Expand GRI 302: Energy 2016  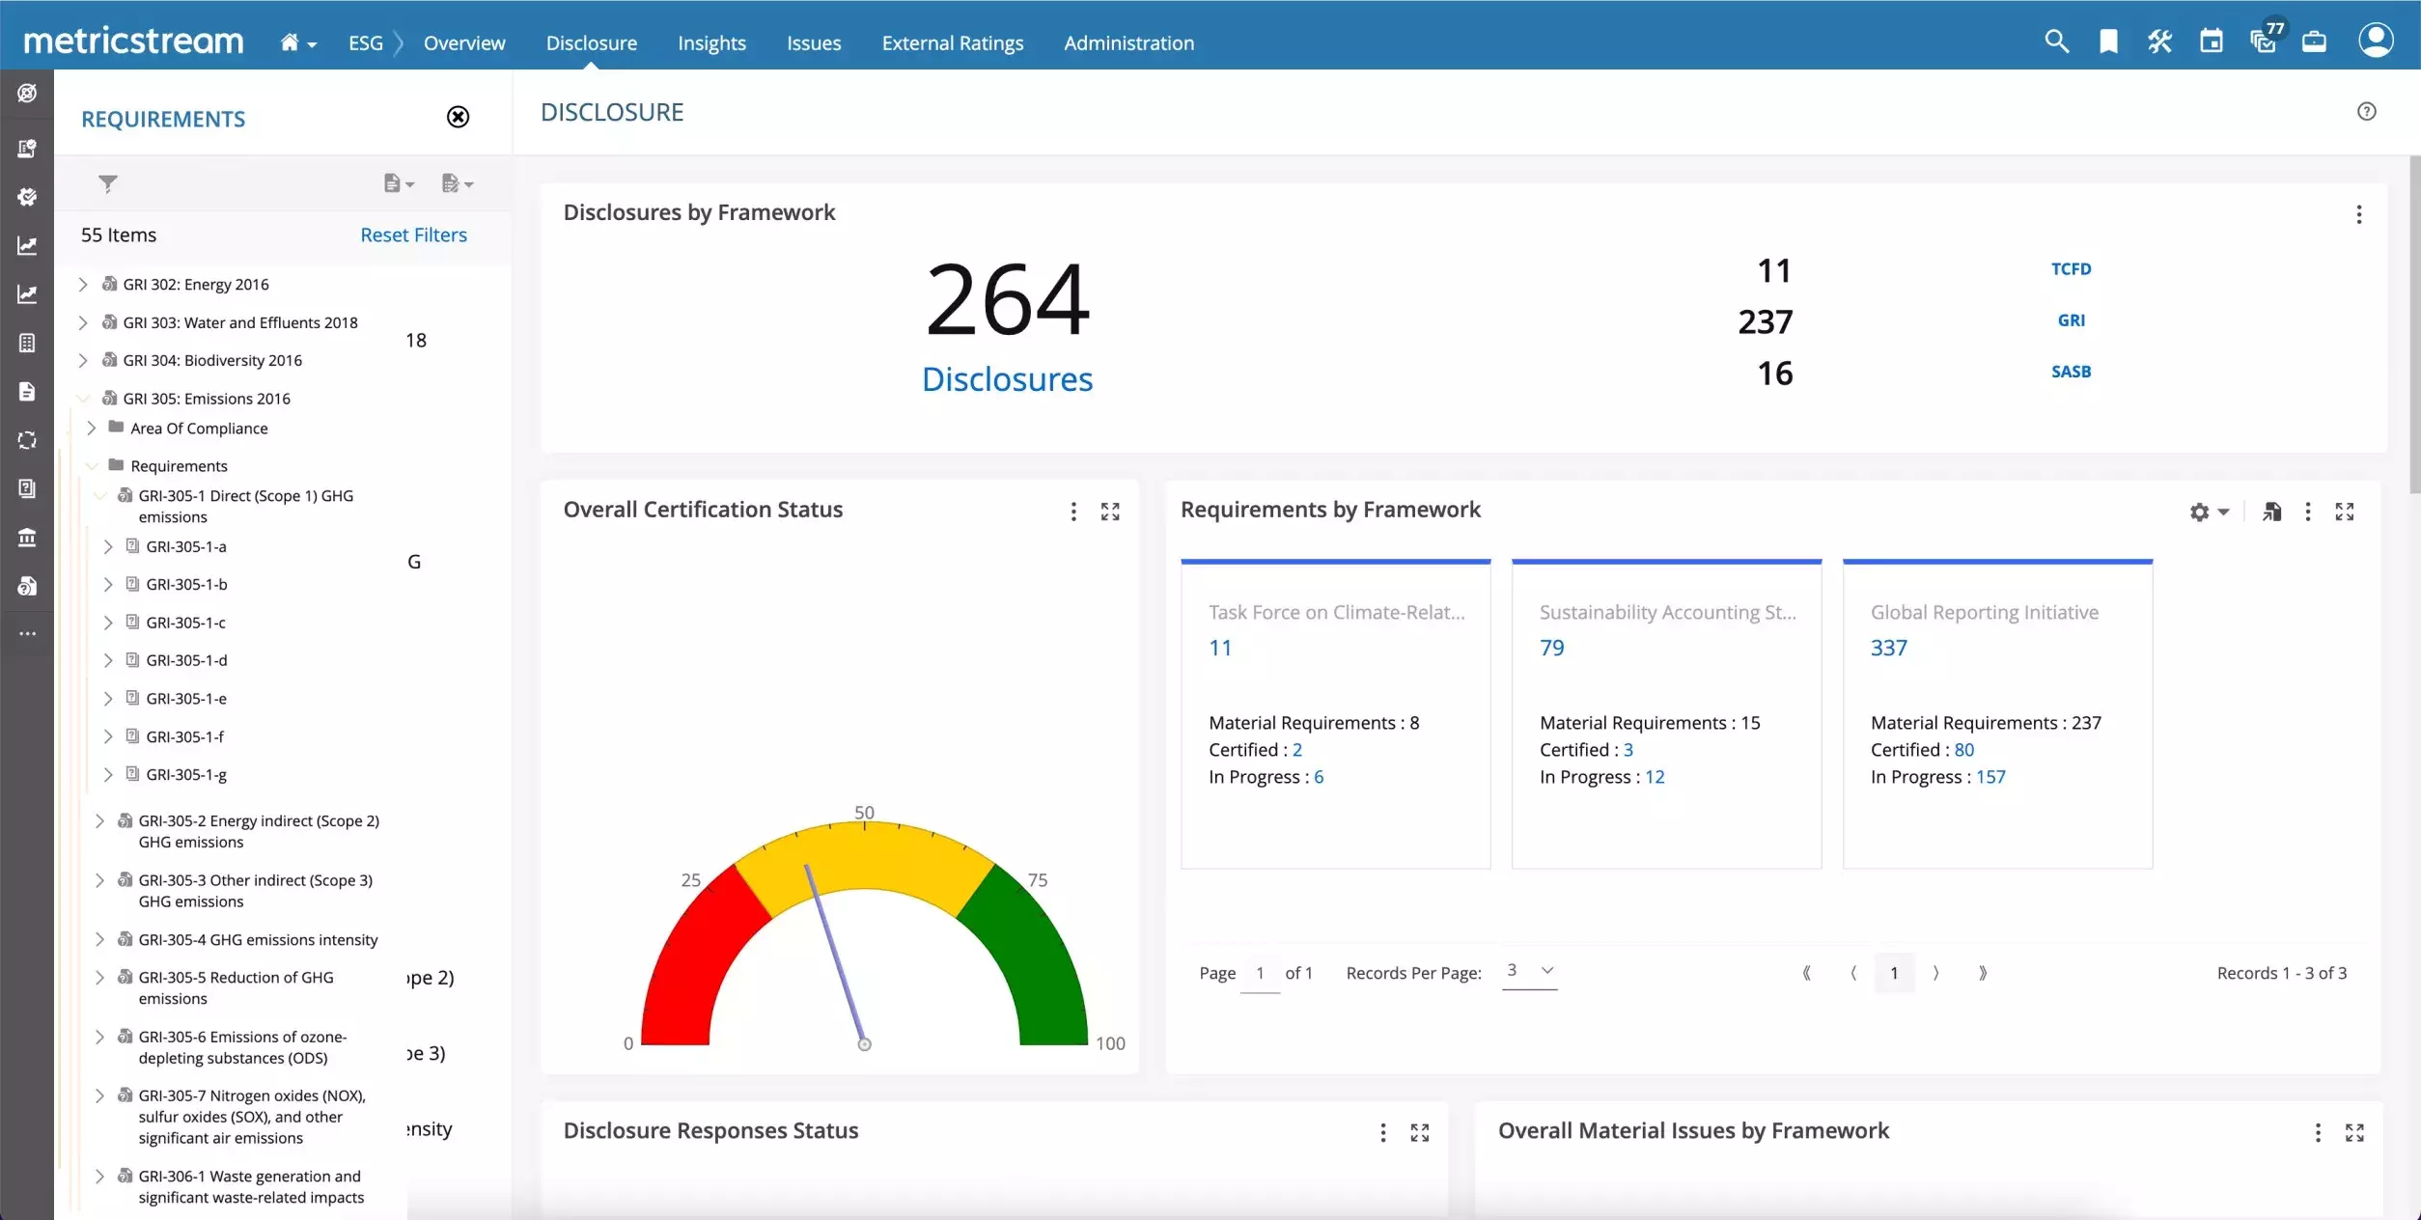(83, 284)
